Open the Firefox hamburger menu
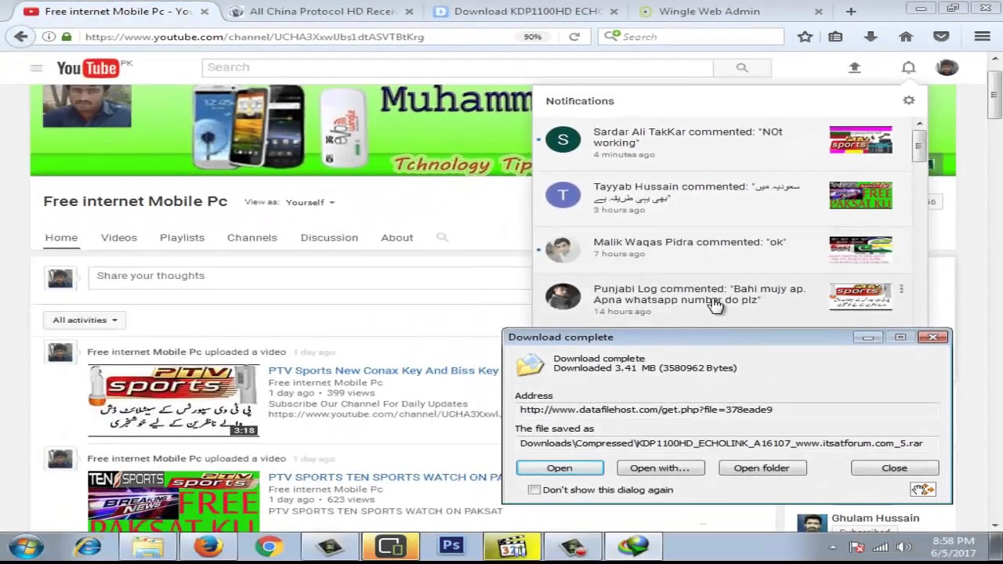This screenshot has height=564, width=1003. pos(982,37)
